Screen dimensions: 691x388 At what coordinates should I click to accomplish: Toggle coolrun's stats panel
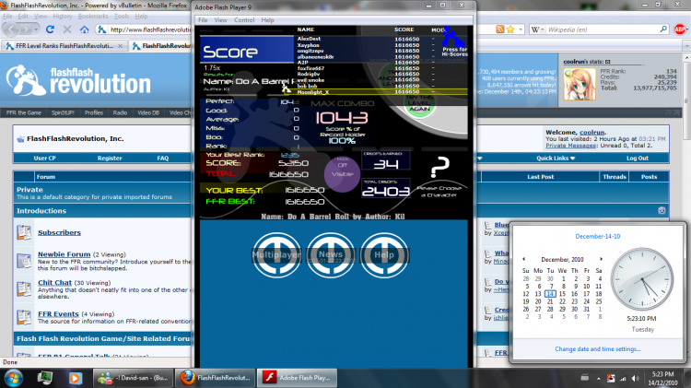point(608,62)
